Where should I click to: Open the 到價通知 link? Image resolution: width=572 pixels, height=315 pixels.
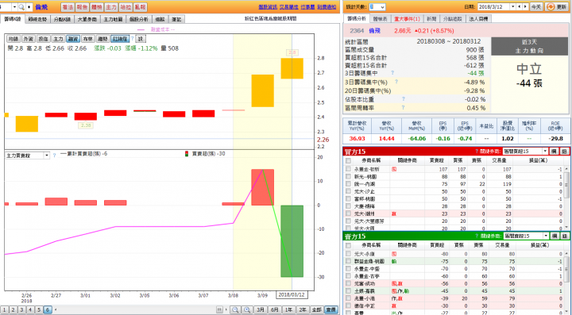[327, 7]
